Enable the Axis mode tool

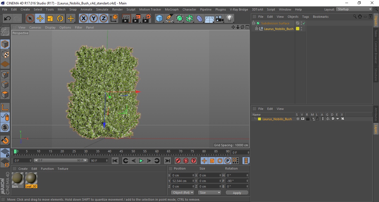coord(5,107)
